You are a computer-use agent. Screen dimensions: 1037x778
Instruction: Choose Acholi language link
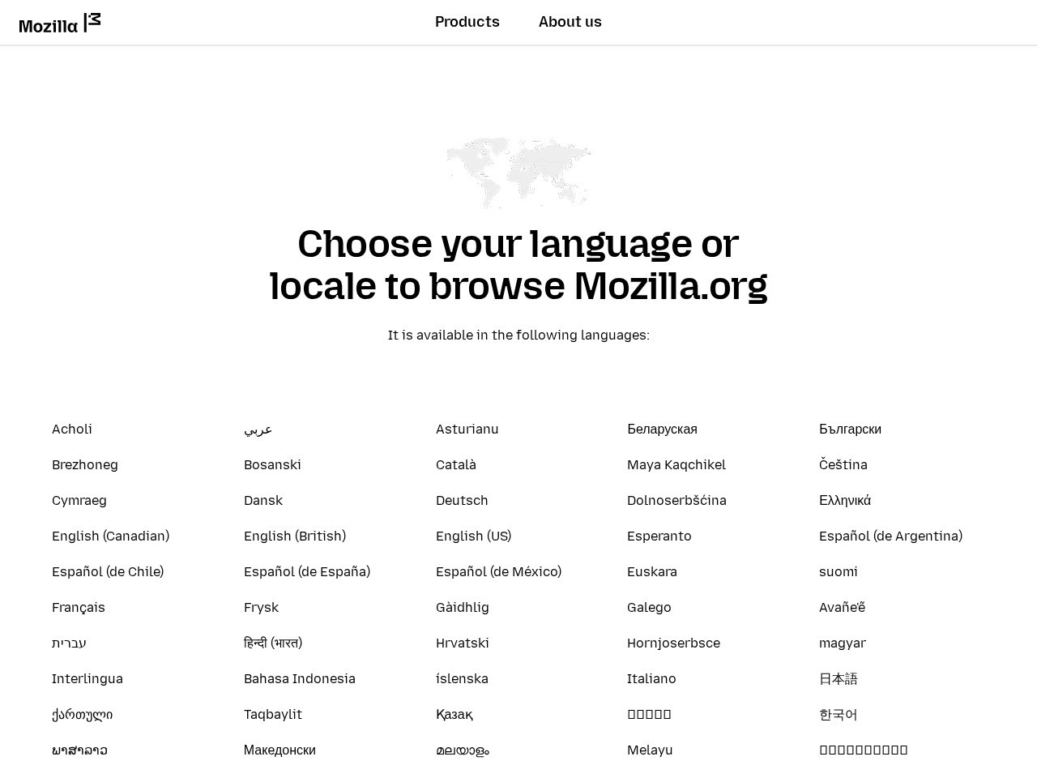pos(72,429)
